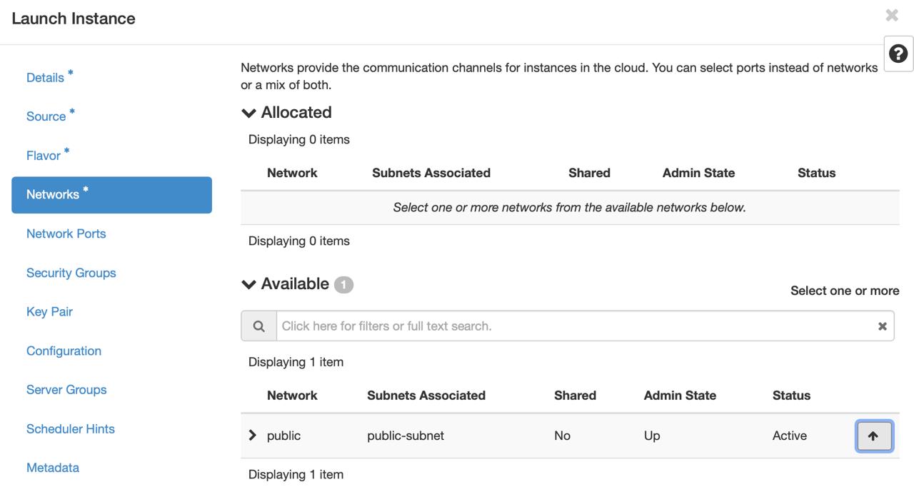Viewport: 914px width, 497px height.
Task: Collapse the Allocated section chevron
Action: 247,111
